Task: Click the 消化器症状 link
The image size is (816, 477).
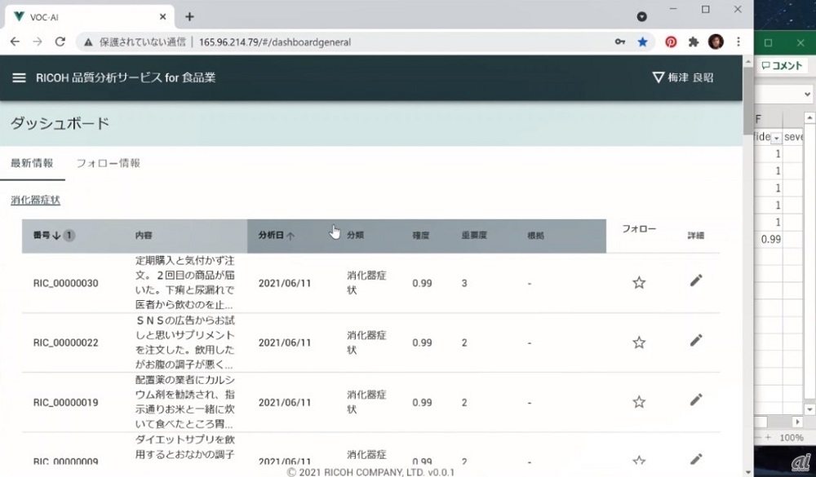Action: (35, 200)
